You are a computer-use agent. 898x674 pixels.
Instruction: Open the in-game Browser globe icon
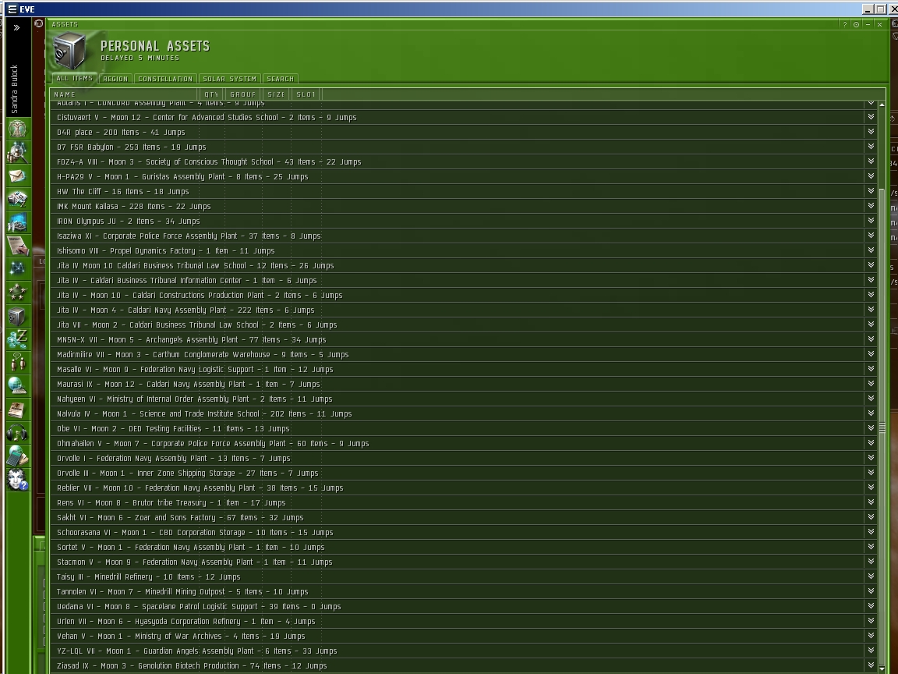17,386
